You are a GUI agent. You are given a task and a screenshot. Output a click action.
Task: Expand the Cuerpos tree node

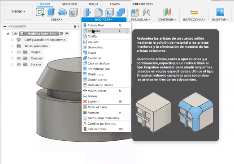[13, 58]
